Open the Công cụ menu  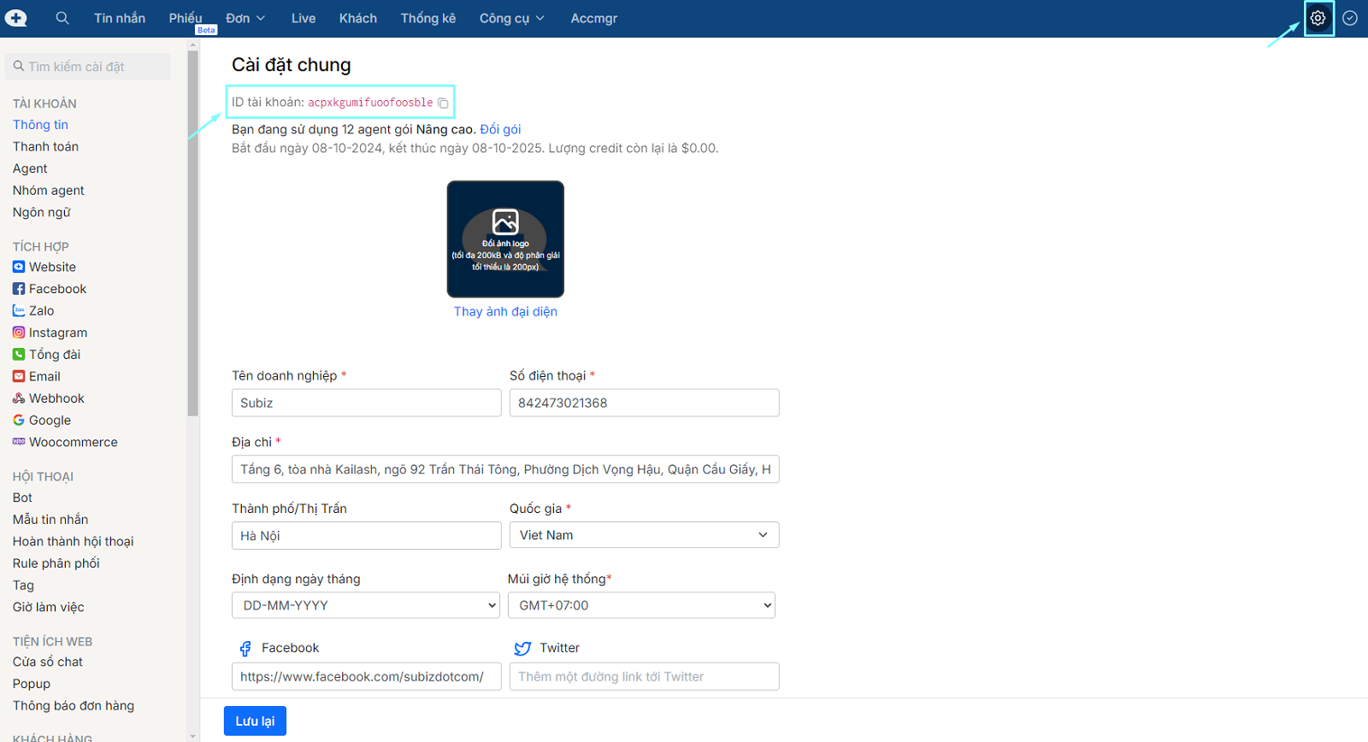(511, 18)
